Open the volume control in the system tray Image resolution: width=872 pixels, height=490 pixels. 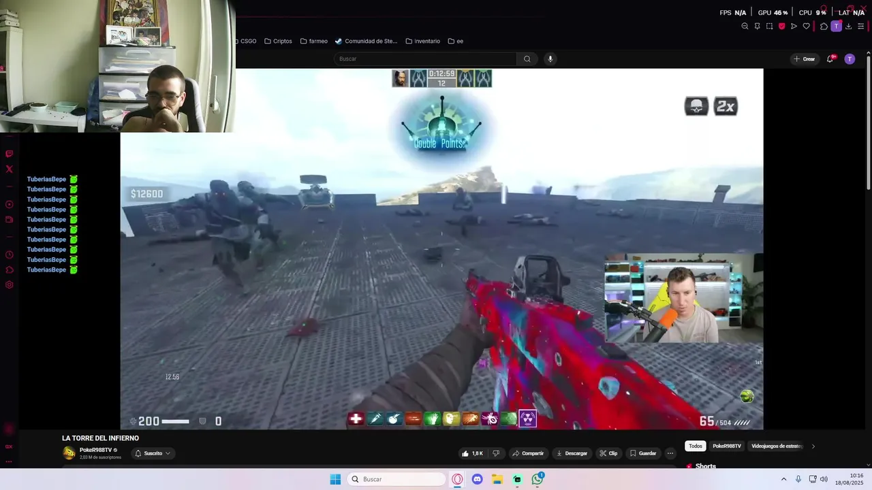[824, 479]
